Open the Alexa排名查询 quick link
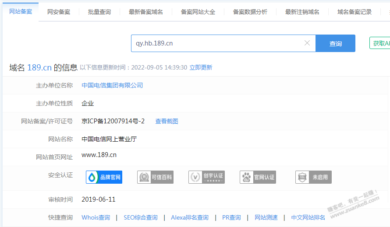390x227 pixels. tap(189, 217)
